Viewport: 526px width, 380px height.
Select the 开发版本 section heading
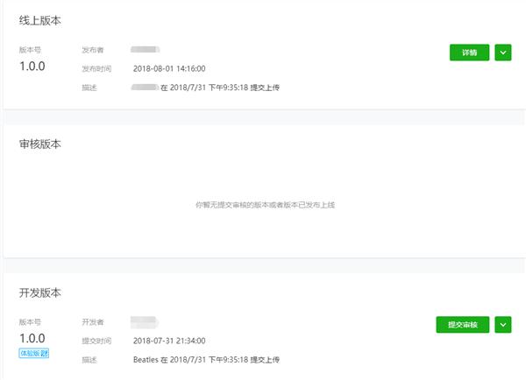[x=39, y=292]
